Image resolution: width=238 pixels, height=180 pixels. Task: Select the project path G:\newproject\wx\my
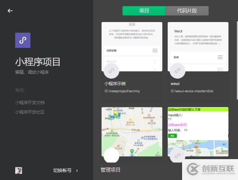click(122, 91)
